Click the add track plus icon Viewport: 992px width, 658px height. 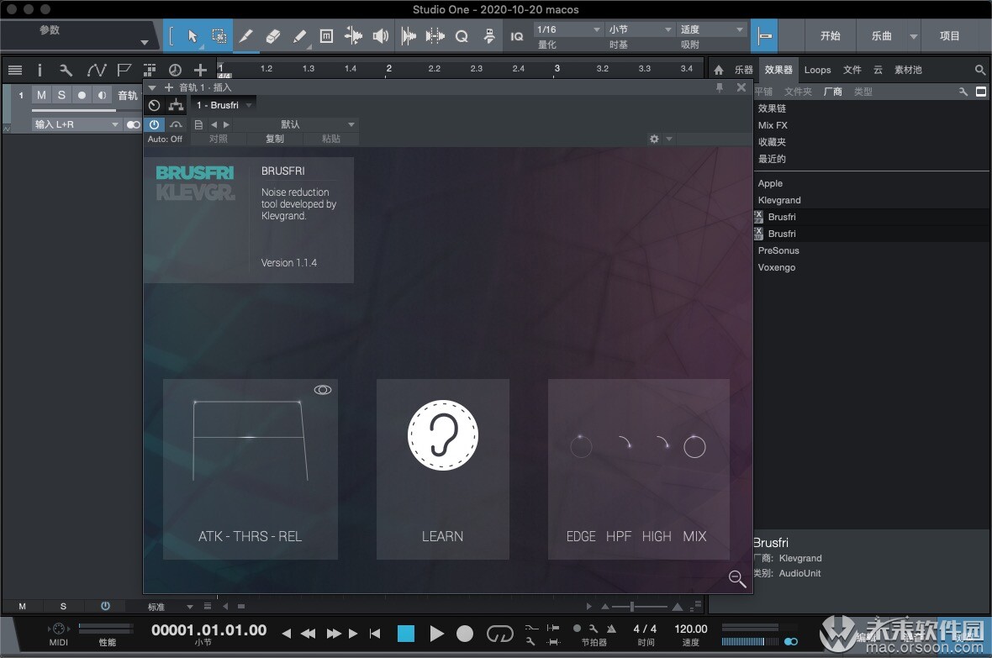[x=200, y=70]
